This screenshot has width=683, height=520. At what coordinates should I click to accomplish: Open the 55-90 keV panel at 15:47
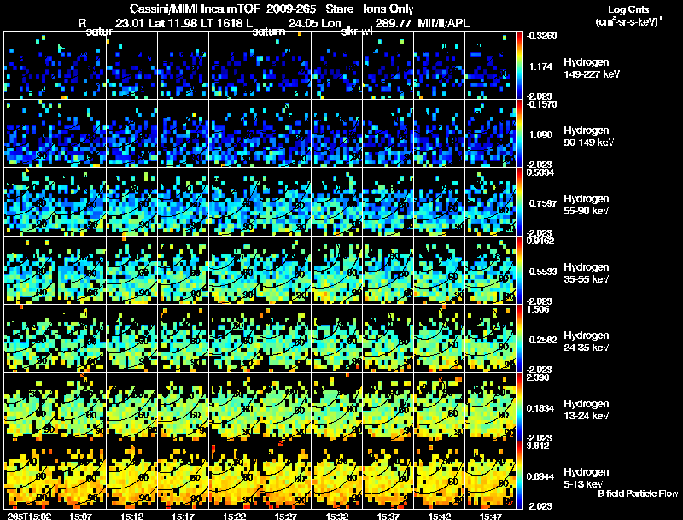point(490,202)
